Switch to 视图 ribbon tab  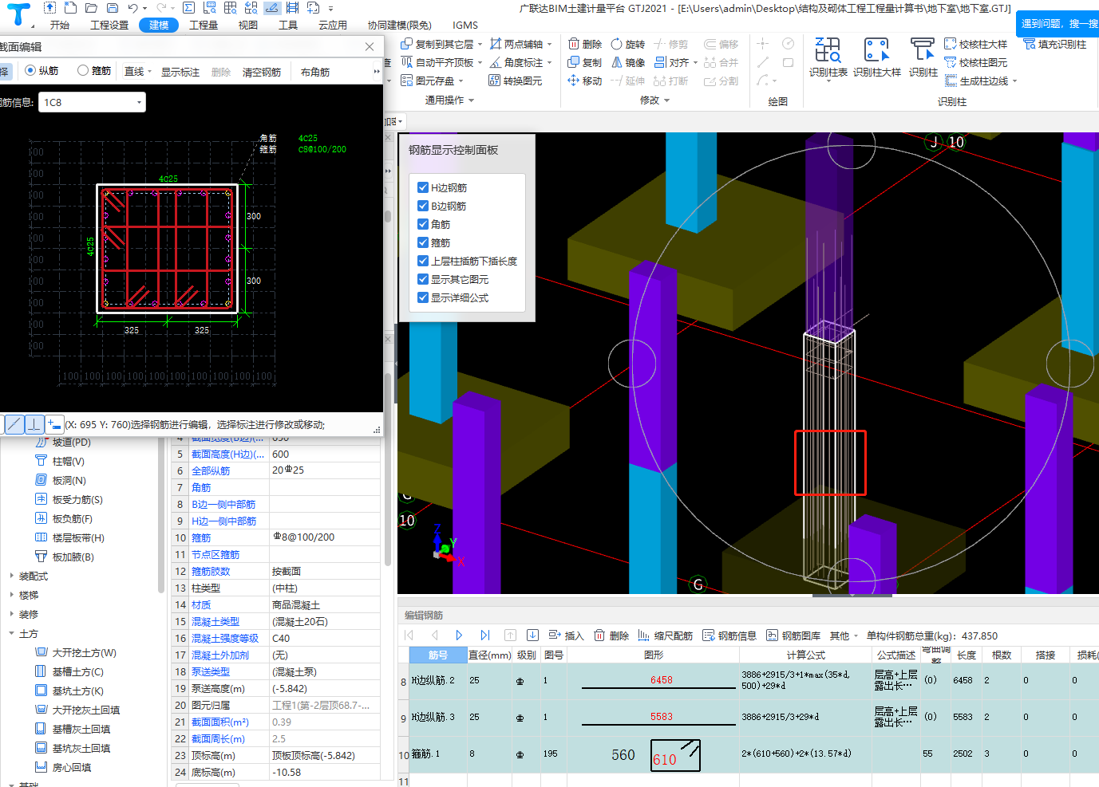click(x=248, y=25)
